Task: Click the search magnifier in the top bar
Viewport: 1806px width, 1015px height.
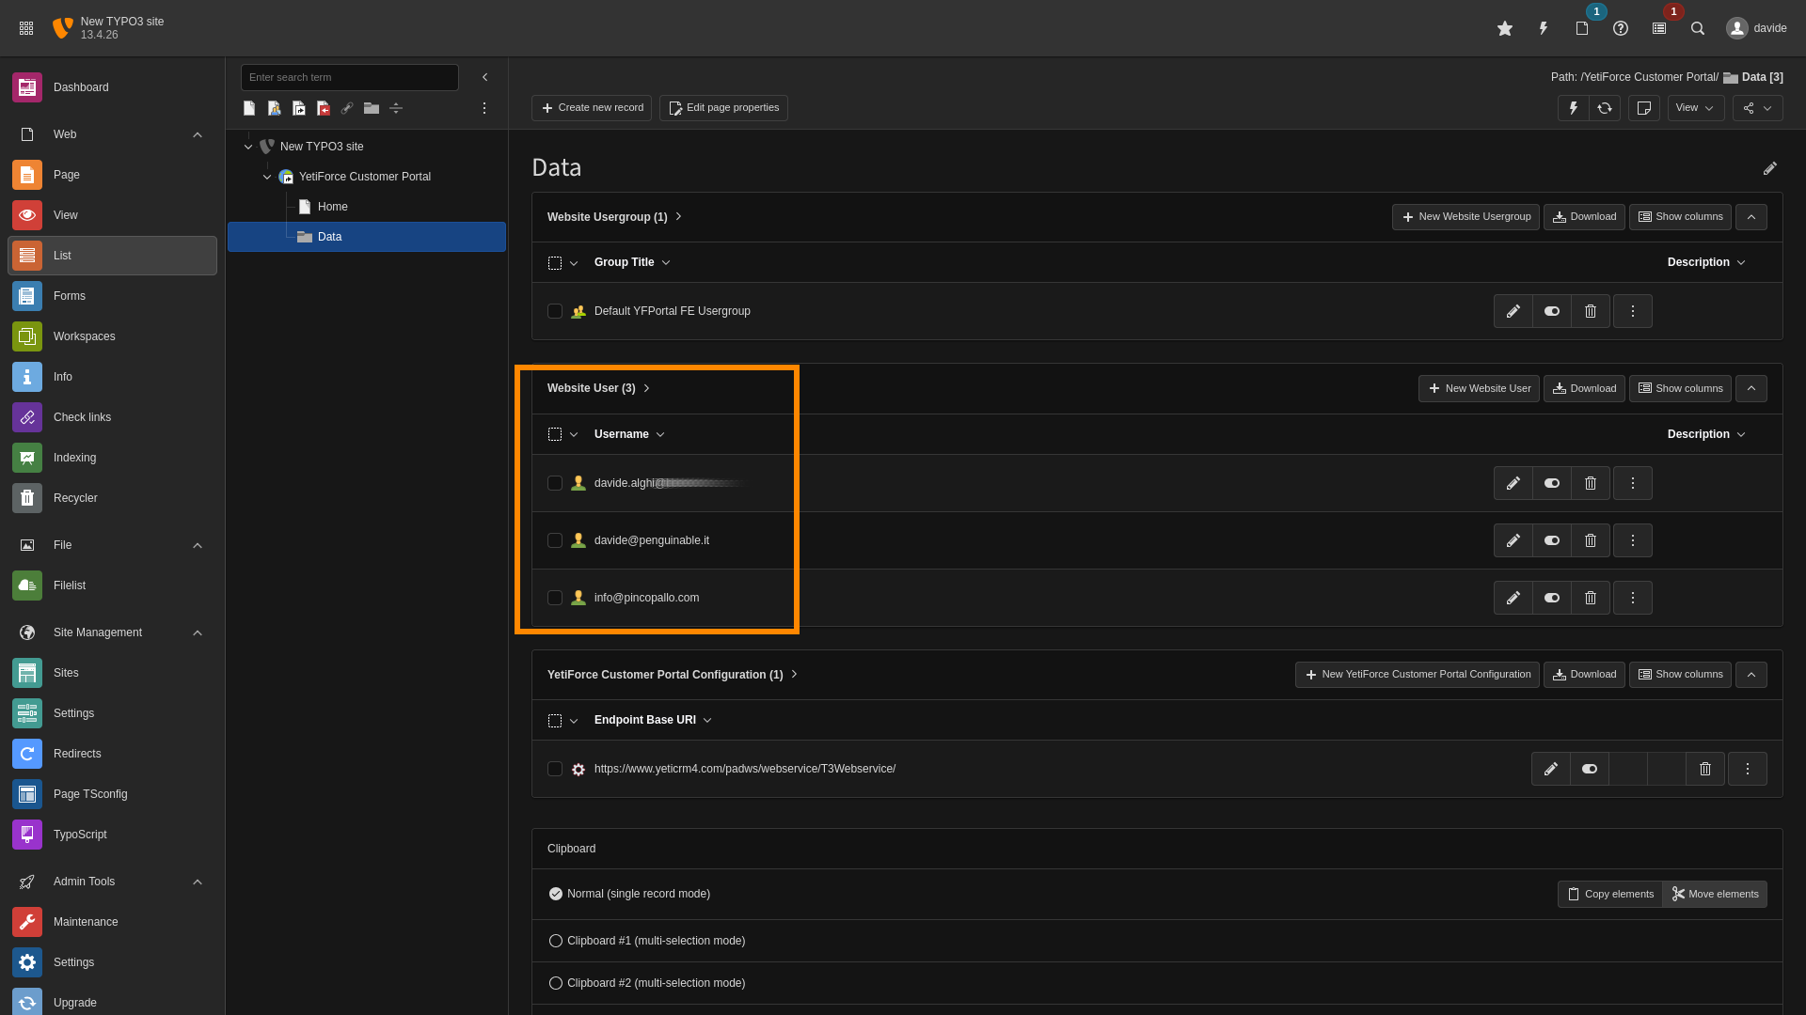Action: [1698, 28]
